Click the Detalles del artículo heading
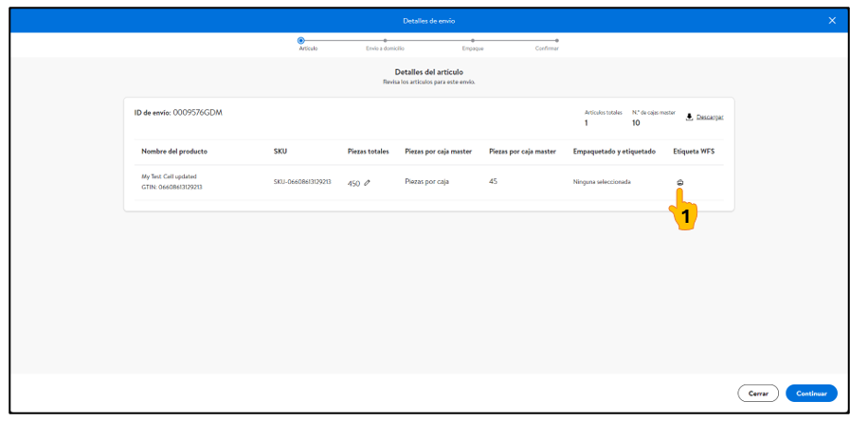This screenshot has height=421, width=850. tap(429, 72)
